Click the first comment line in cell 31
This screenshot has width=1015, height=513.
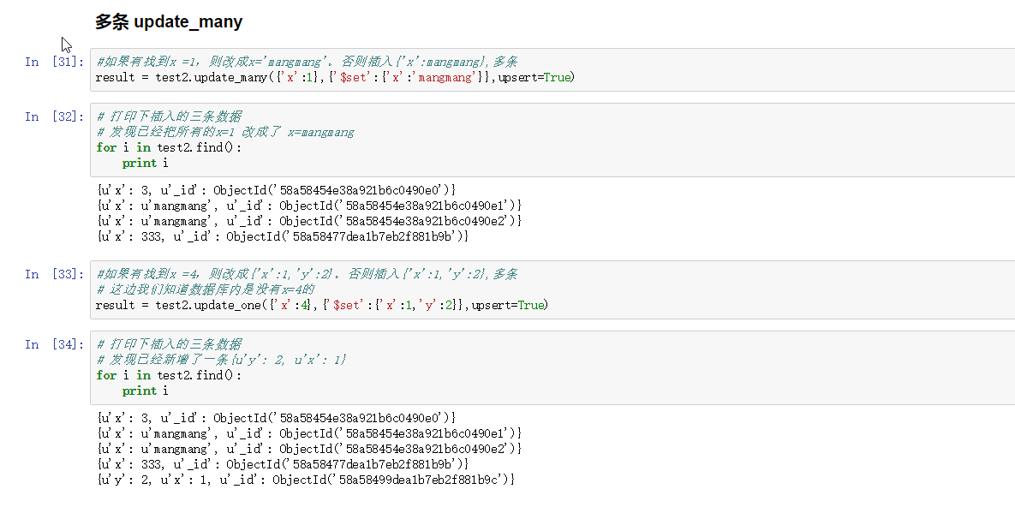[307, 62]
